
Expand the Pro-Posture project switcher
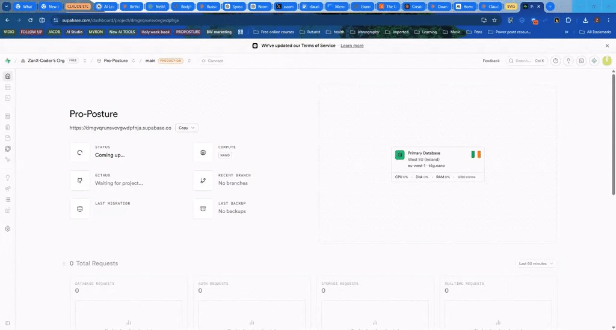pos(133,61)
